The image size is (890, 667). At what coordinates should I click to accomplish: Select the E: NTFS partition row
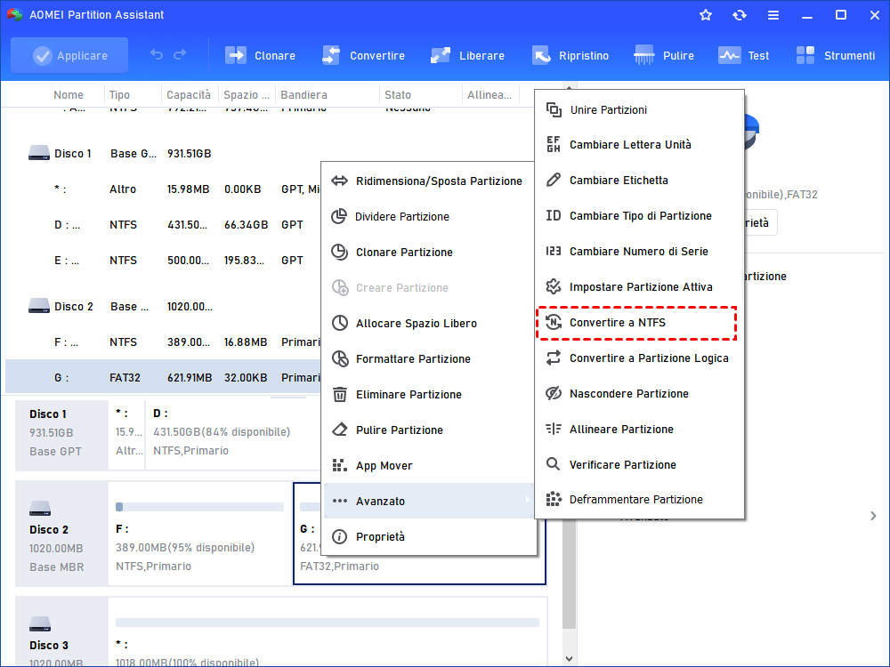coord(164,261)
